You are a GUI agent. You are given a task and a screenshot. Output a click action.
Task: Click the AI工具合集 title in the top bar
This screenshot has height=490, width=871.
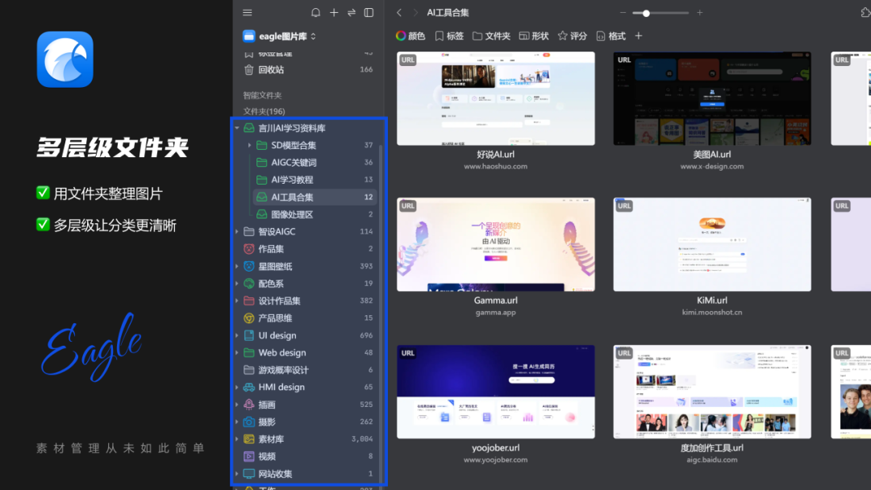coord(448,13)
